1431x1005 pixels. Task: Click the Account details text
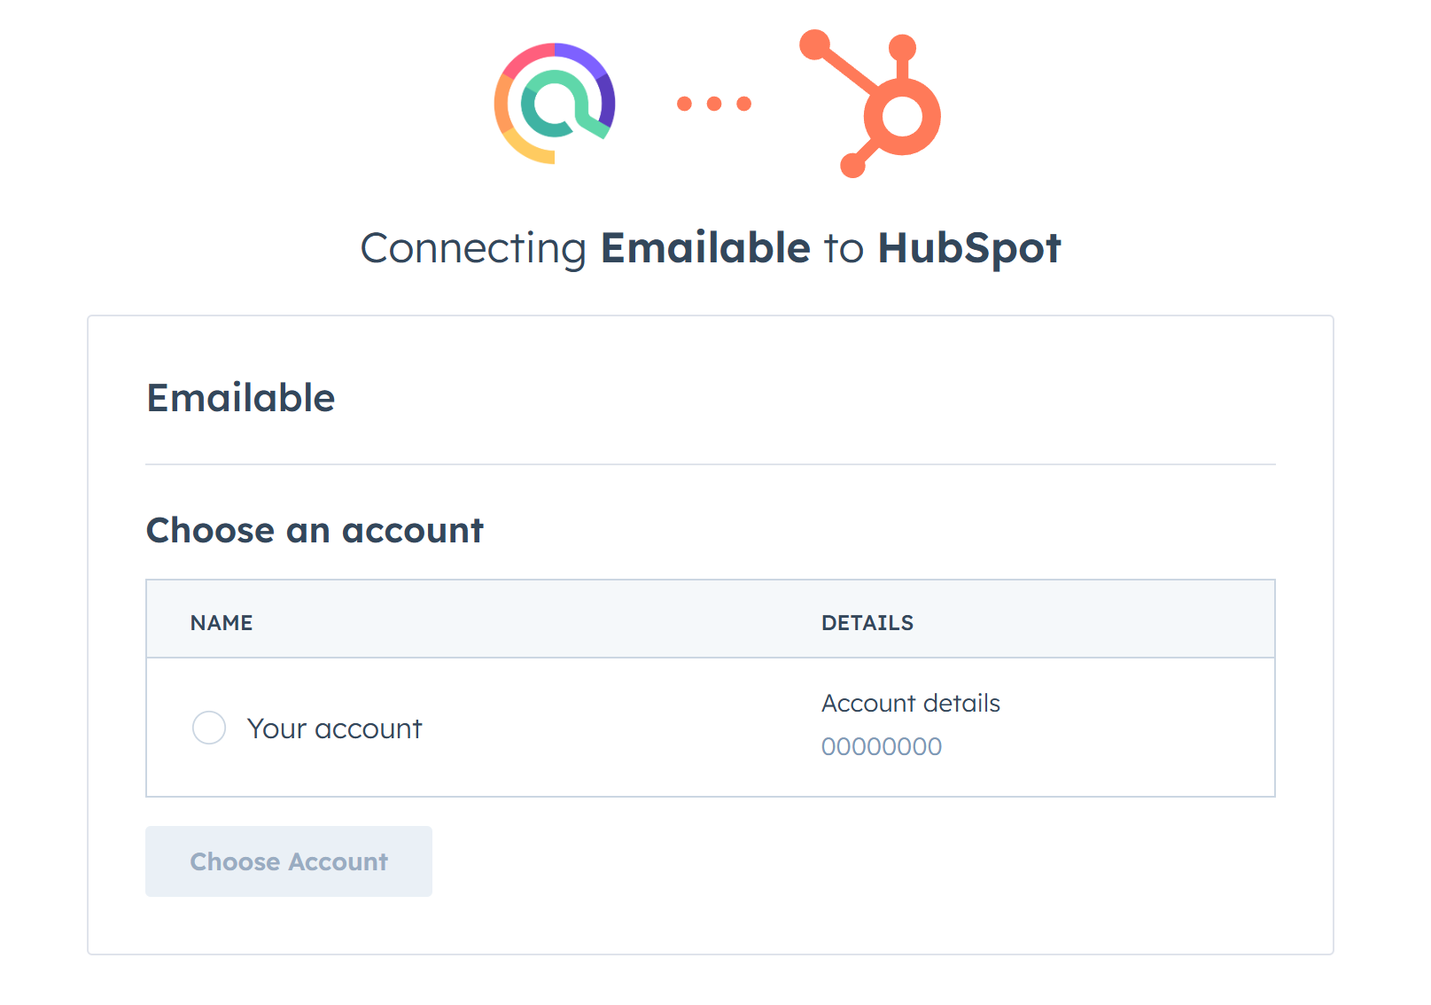tap(911, 703)
